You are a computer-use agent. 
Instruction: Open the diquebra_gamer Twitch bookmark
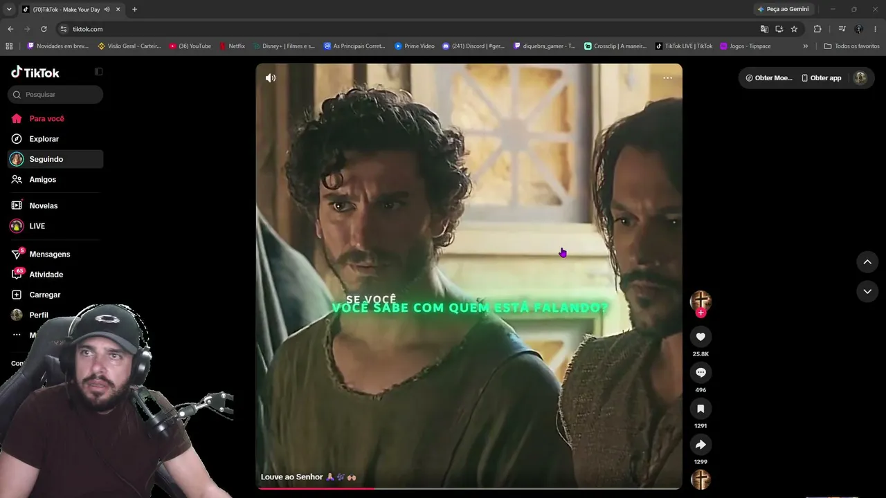click(544, 46)
